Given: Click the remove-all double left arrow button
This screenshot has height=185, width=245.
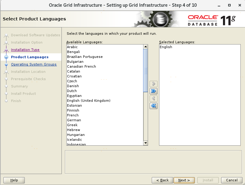Looking at the screenshot, I should (x=154, y=106).
